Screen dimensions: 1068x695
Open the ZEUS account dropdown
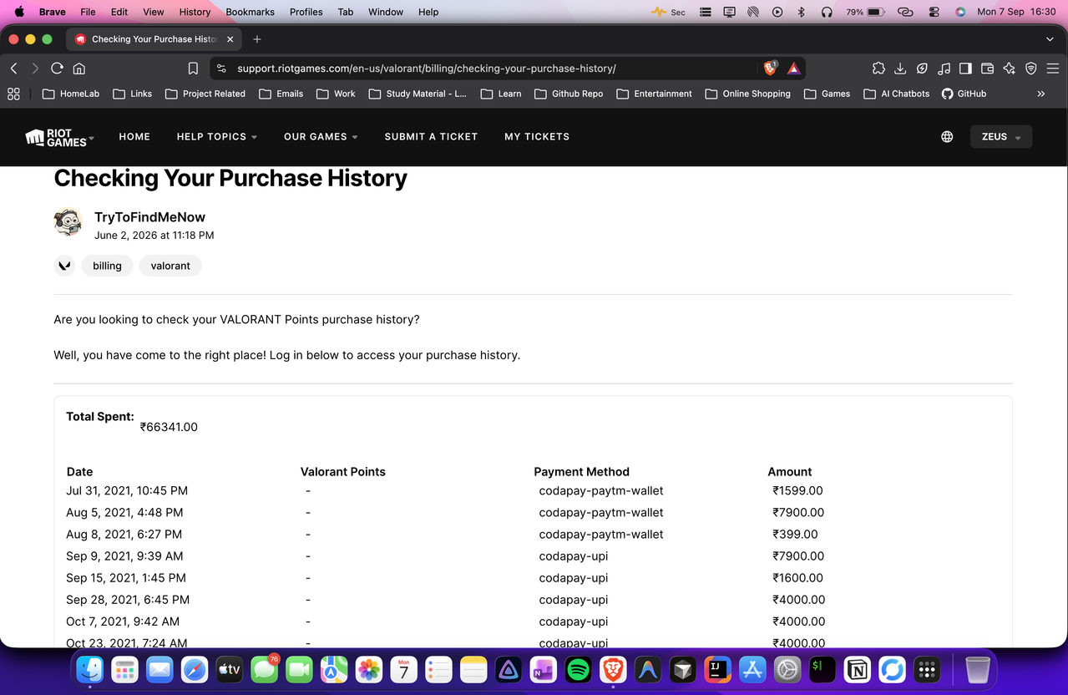click(1001, 136)
